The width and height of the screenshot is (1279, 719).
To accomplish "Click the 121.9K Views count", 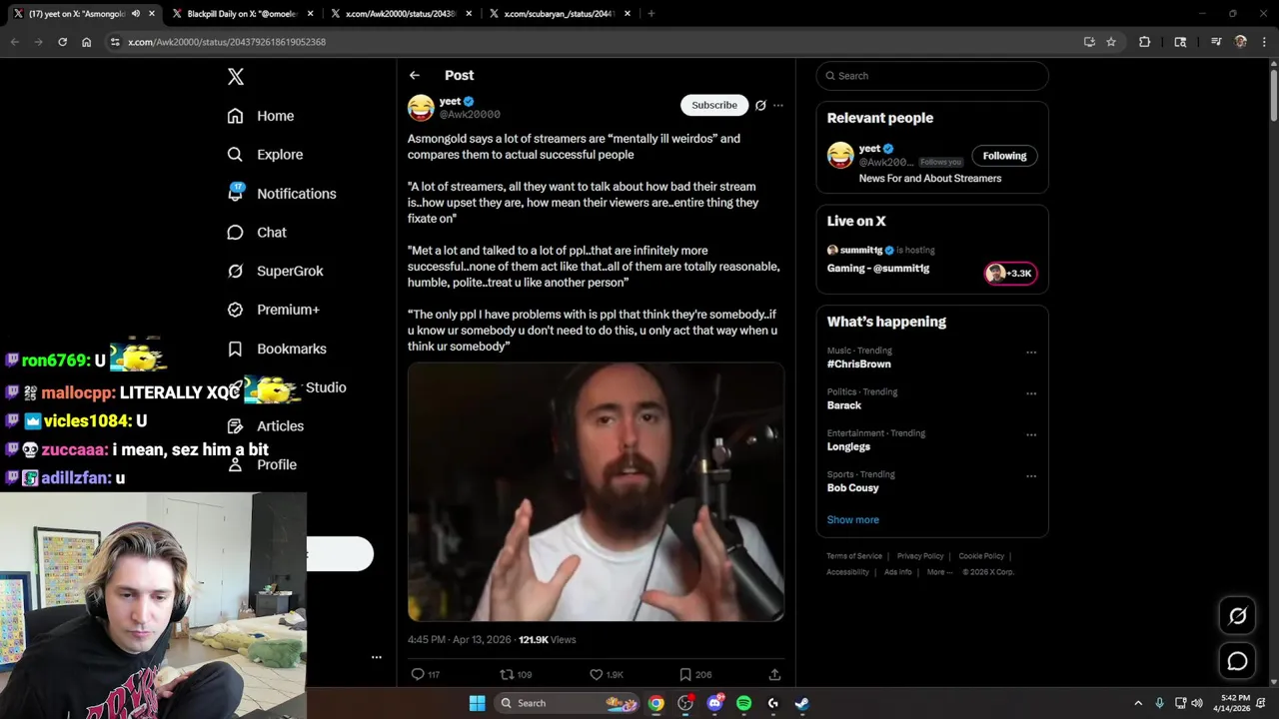I will [x=548, y=640].
